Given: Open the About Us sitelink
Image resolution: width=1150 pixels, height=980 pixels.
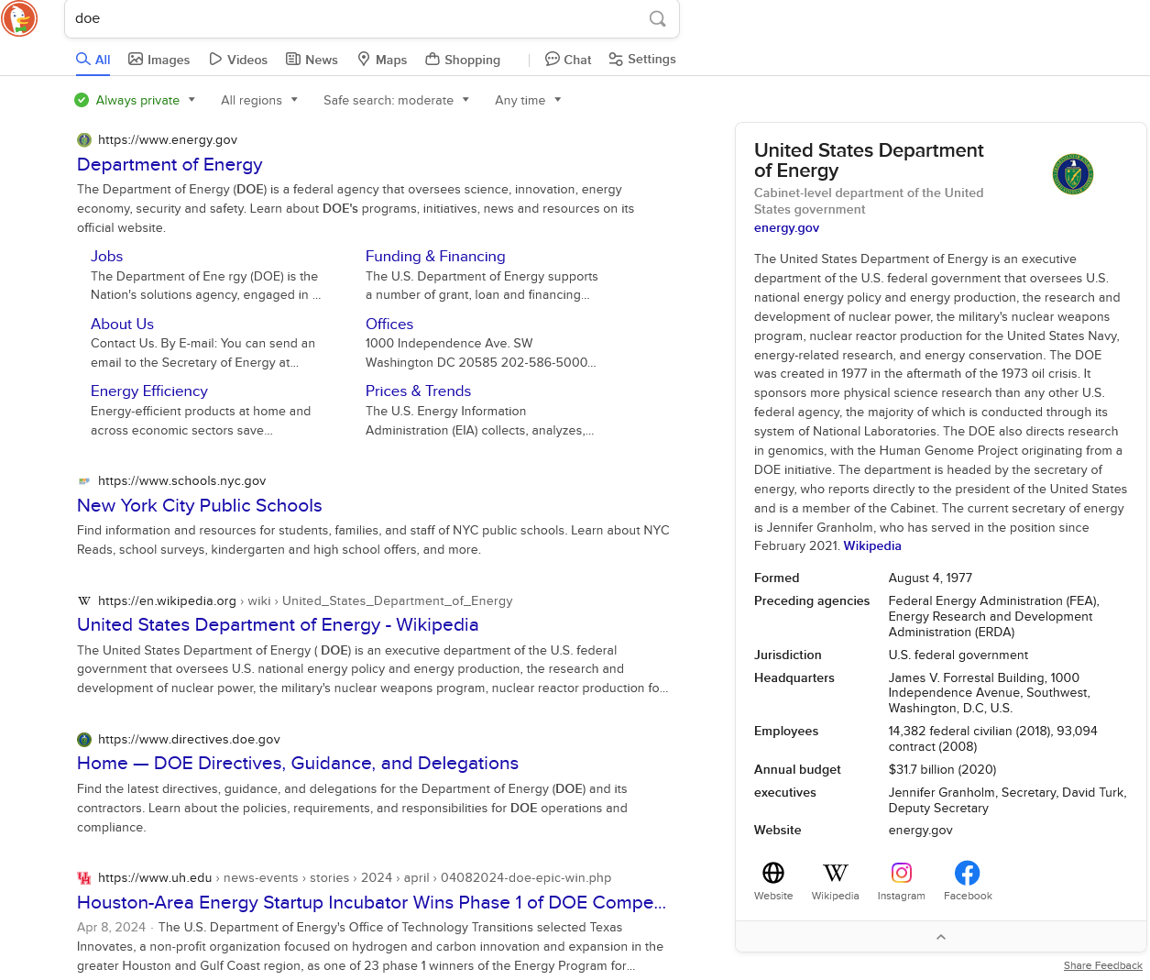Looking at the screenshot, I should [122, 325].
